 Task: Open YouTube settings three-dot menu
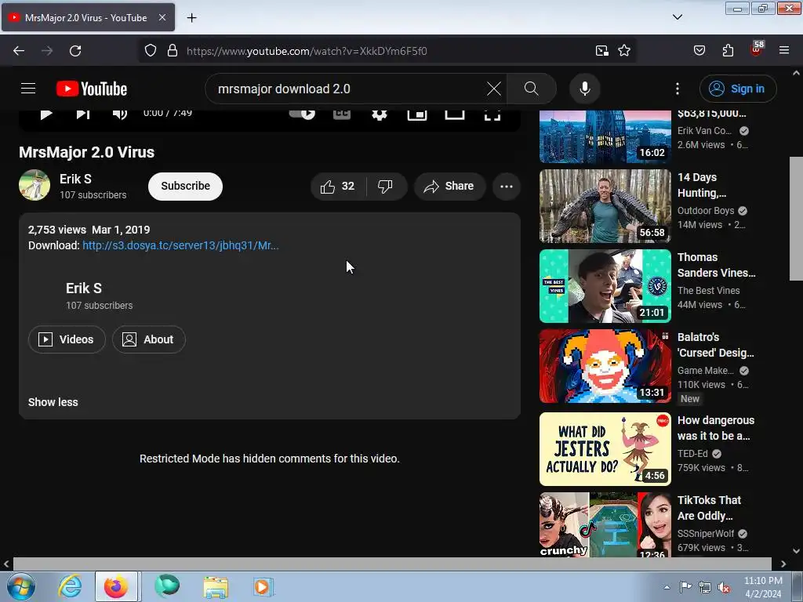(x=678, y=89)
